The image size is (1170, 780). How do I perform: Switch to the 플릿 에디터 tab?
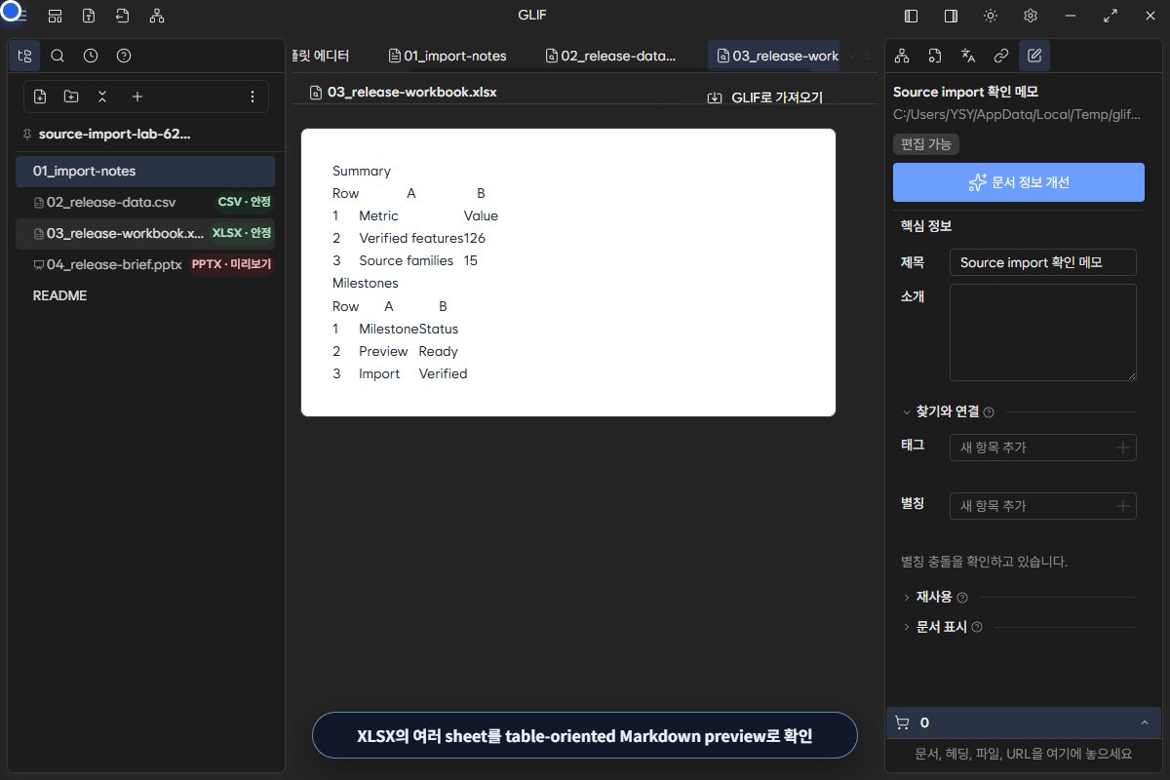tap(320, 56)
